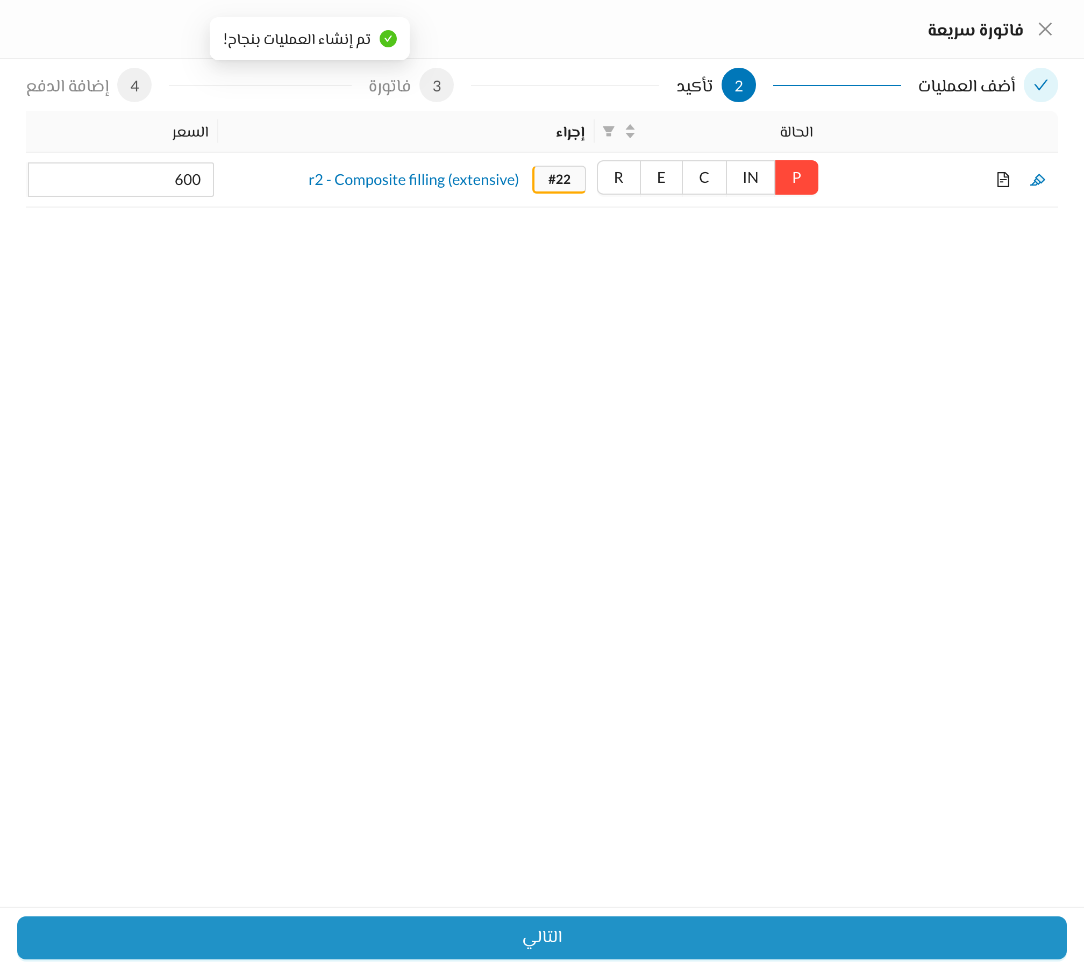
Task: Click the green success check icon in toast
Action: (x=388, y=39)
